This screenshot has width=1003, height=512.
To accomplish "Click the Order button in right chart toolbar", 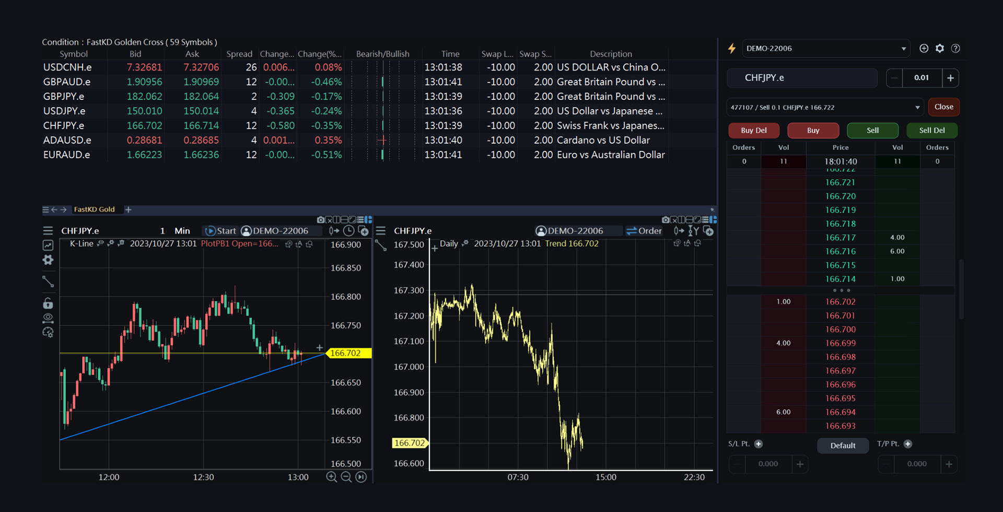I will (x=644, y=230).
